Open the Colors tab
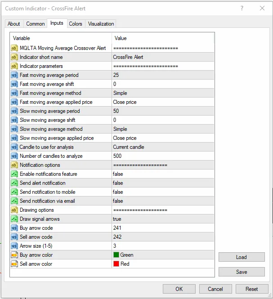 tap(76, 24)
